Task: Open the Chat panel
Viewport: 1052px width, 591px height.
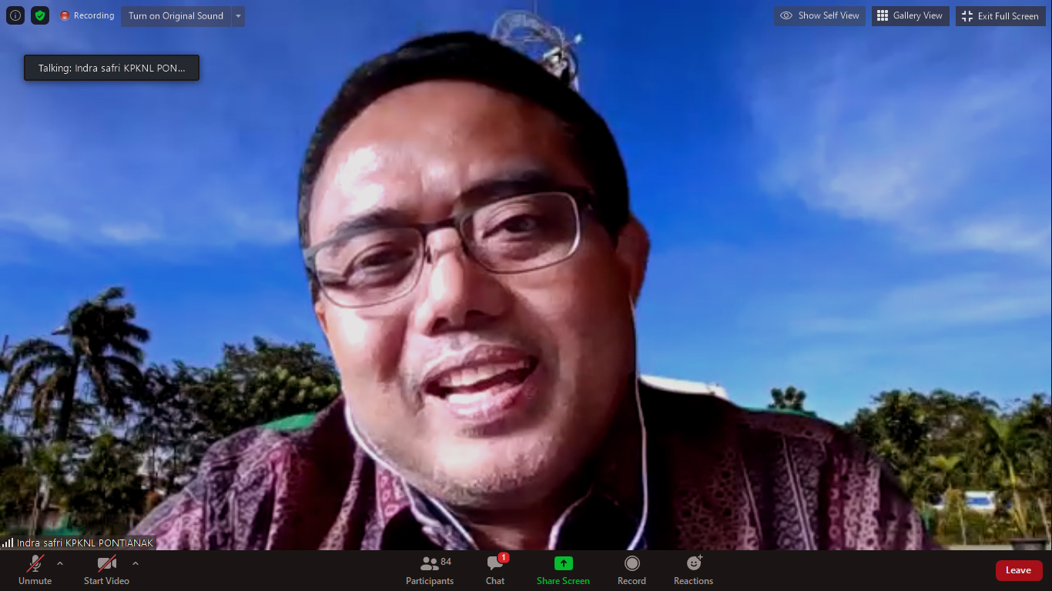Action: point(495,570)
